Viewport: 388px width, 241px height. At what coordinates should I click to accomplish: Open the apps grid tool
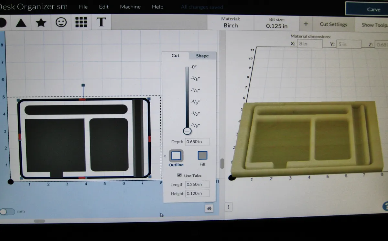coord(81,22)
